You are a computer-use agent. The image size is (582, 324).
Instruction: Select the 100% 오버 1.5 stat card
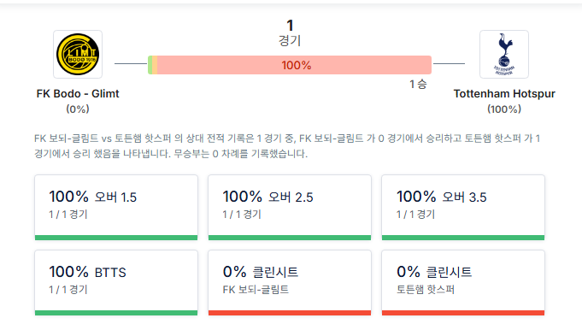click(116, 208)
